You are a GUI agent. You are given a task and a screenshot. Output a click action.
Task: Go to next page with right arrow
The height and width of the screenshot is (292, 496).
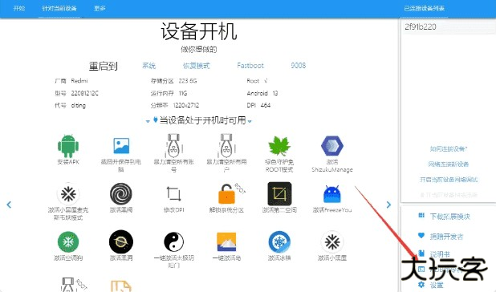388,205
